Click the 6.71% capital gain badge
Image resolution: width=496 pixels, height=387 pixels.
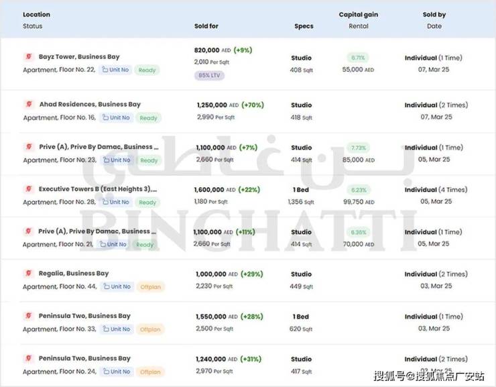[358, 58]
